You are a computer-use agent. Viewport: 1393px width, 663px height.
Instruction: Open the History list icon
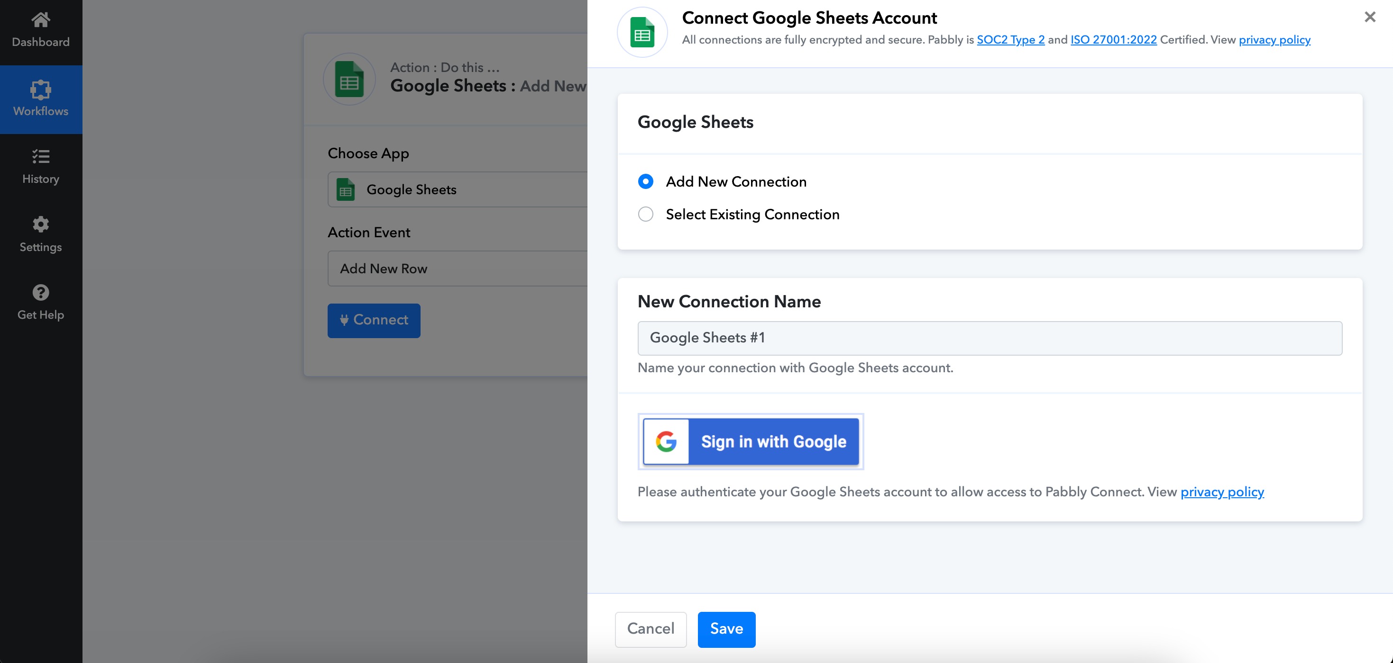pos(41,157)
